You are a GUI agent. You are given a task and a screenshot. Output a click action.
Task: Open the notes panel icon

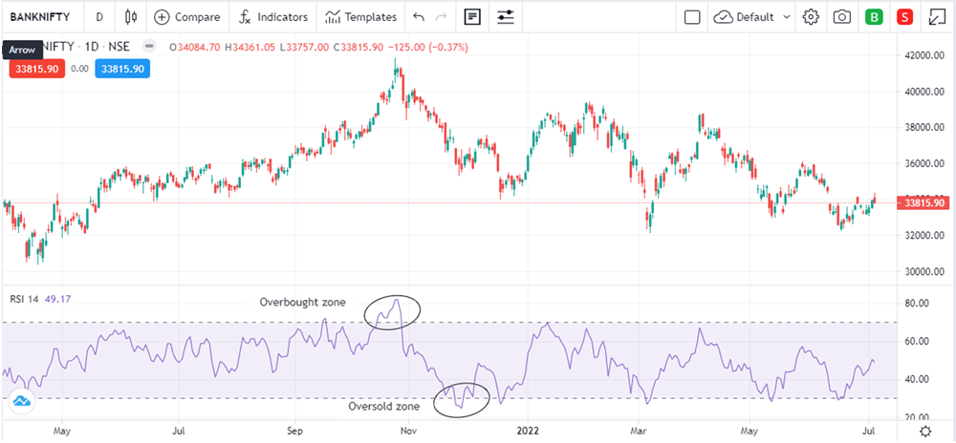coord(472,17)
